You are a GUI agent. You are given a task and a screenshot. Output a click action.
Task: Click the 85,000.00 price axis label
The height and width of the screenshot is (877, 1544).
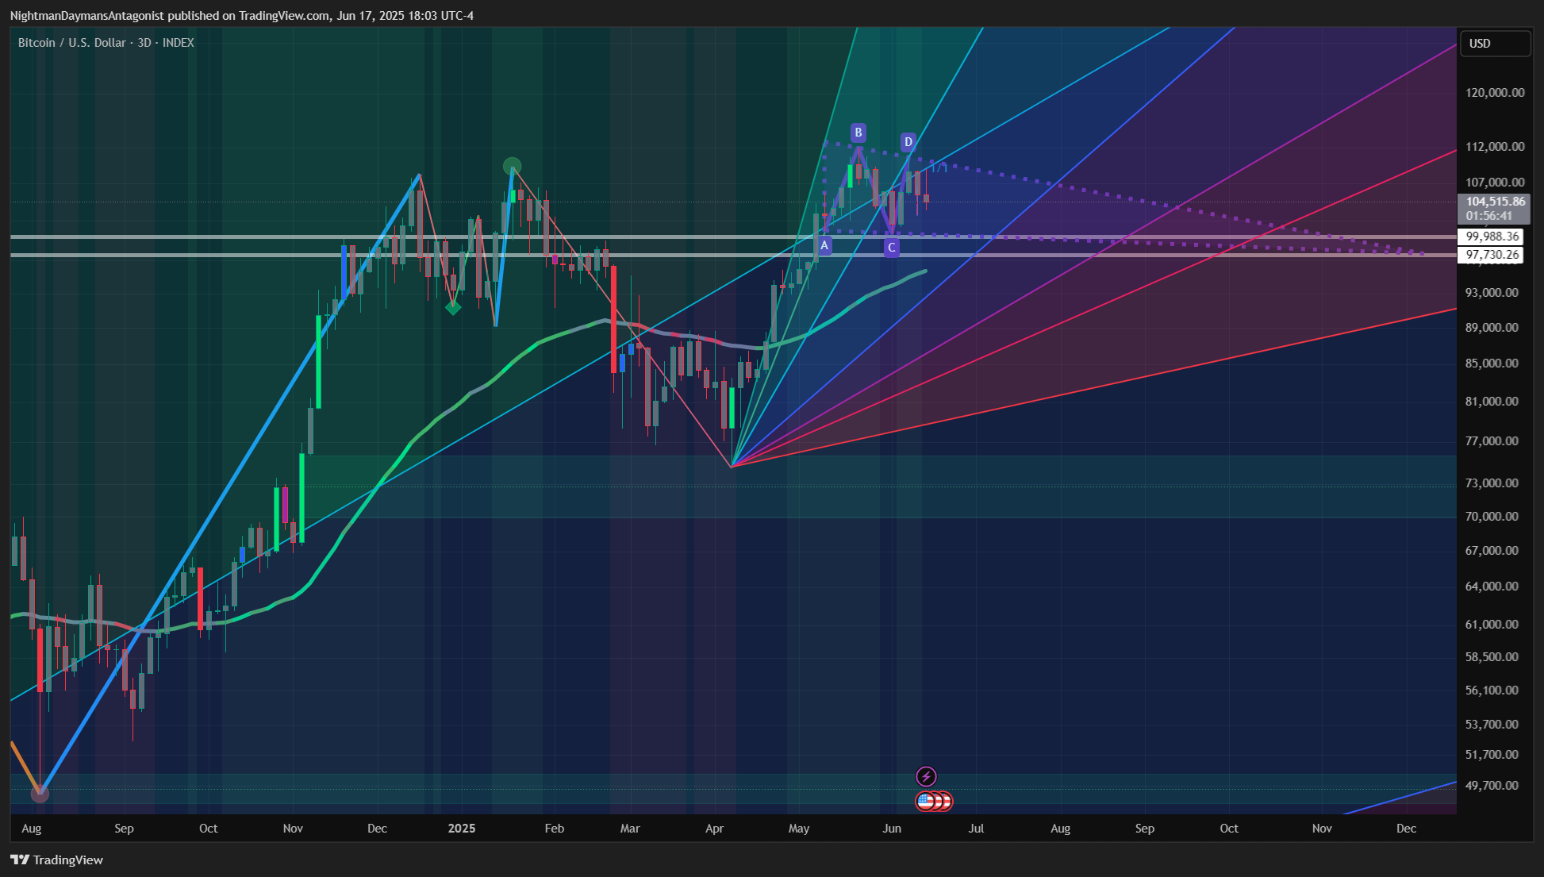tap(1492, 363)
